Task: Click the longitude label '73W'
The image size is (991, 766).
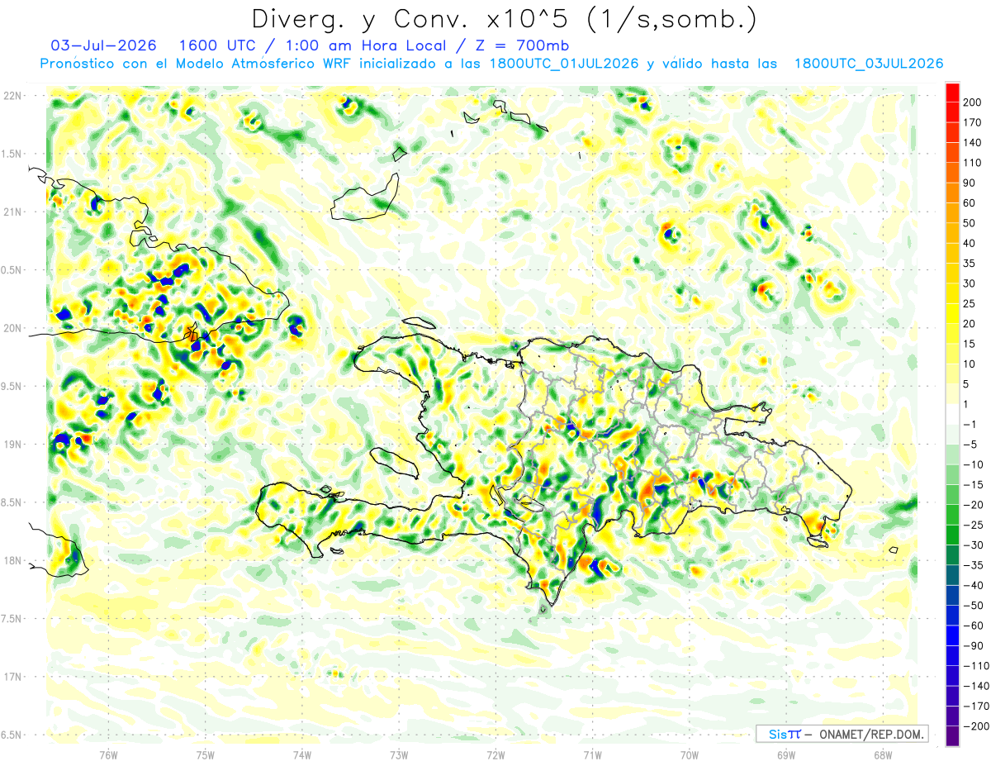Action: coord(399,755)
